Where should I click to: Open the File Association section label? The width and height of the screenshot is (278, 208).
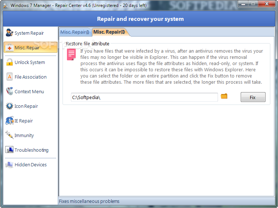point(30,77)
